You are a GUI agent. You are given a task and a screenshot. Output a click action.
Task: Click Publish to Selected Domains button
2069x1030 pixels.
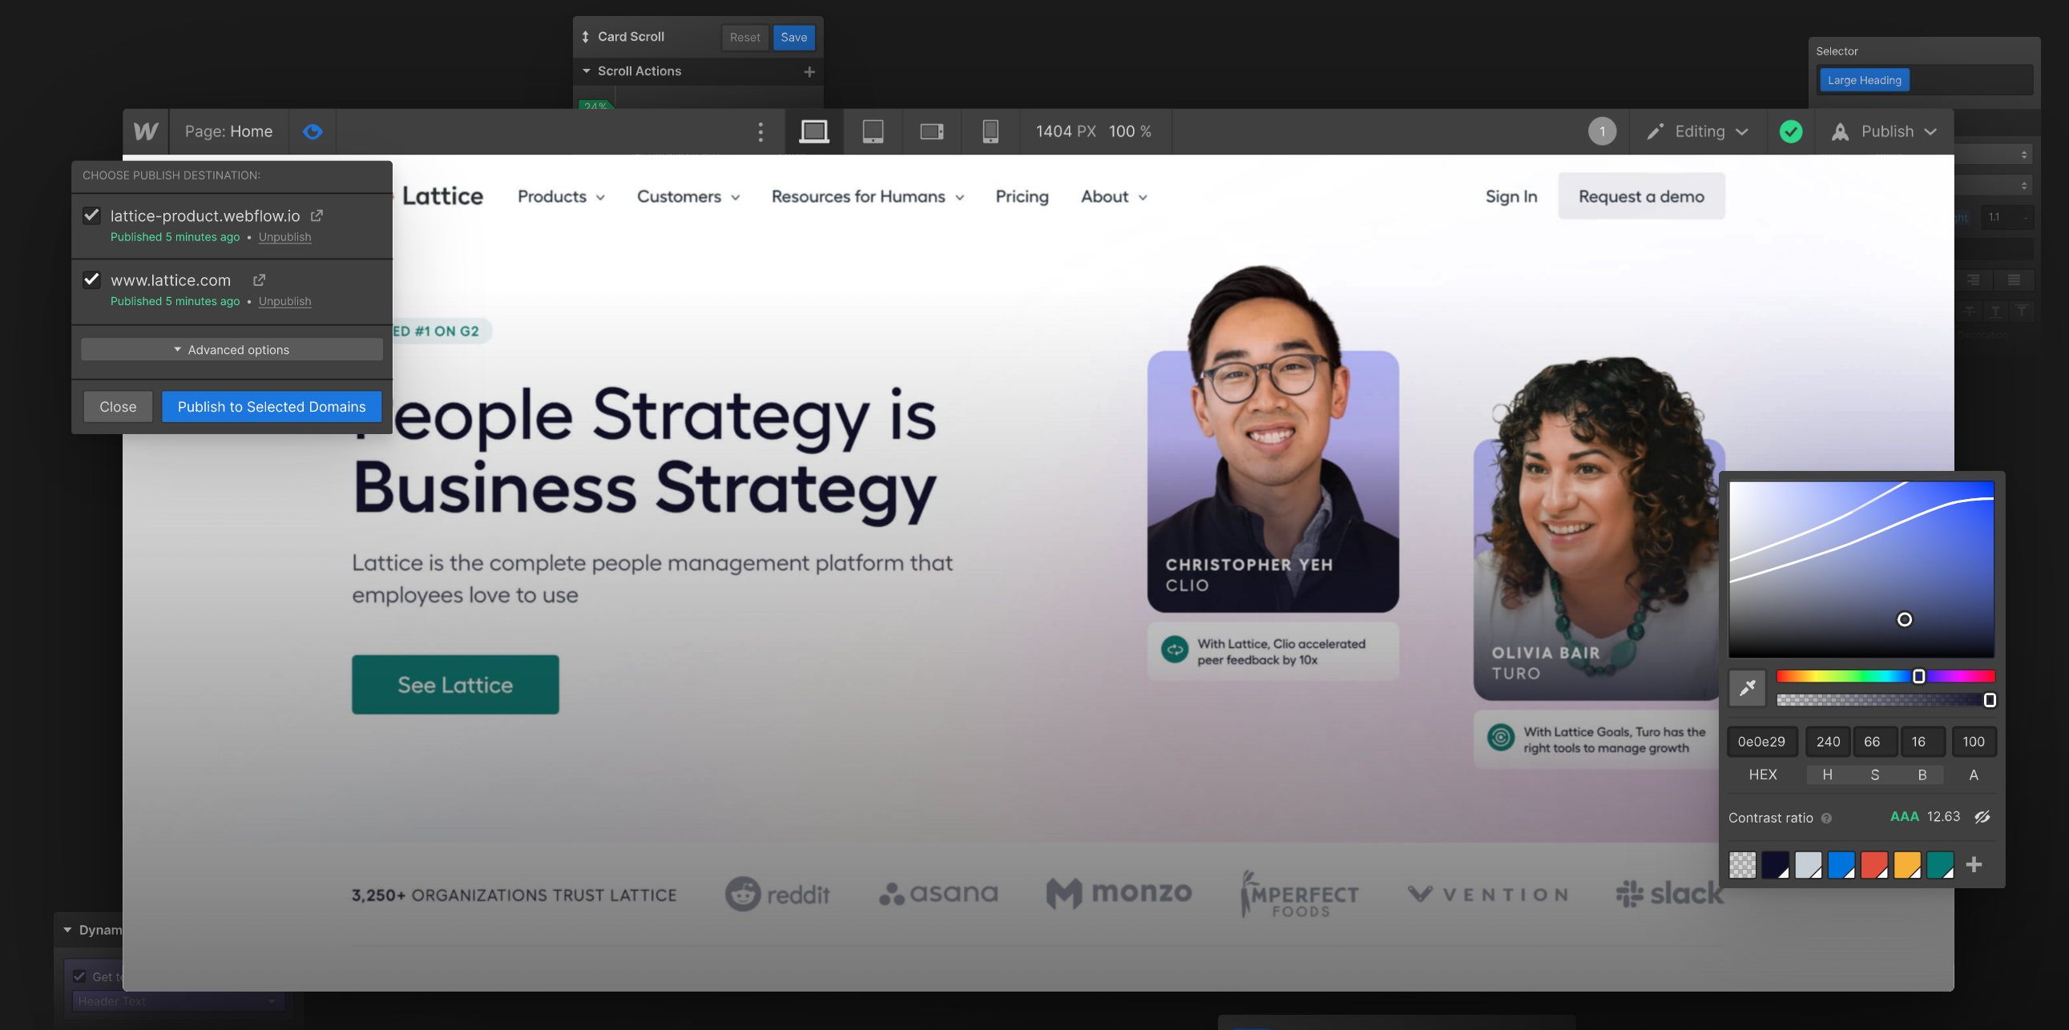coord(272,406)
